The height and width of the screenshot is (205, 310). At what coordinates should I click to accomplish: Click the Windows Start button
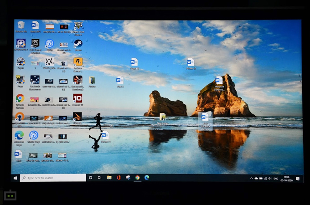tap(15, 178)
